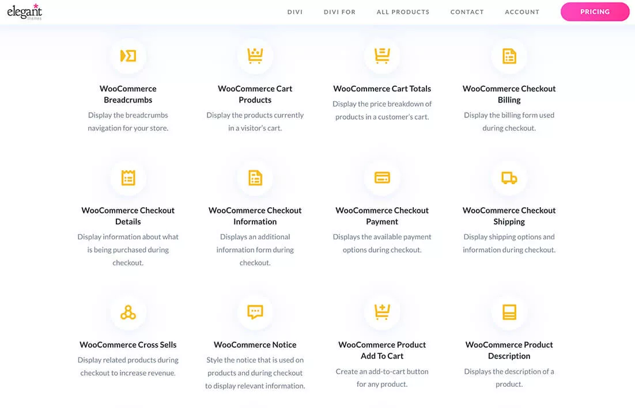Click the WooCommerce Checkout Details icon
635x408 pixels.
[x=128, y=177]
